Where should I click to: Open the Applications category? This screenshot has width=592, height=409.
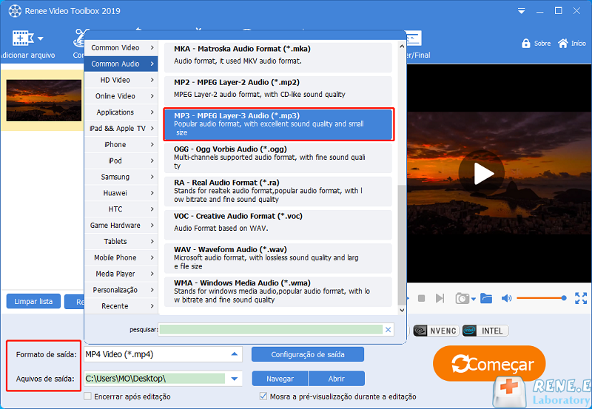pyautogui.click(x=121, y=112)
